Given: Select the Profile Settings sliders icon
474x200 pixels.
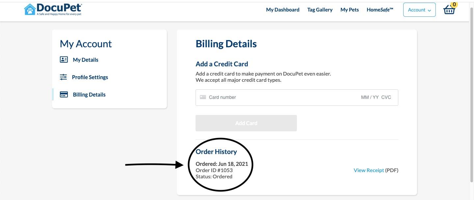Looking at the screenshot, I should tap(63, 77).
